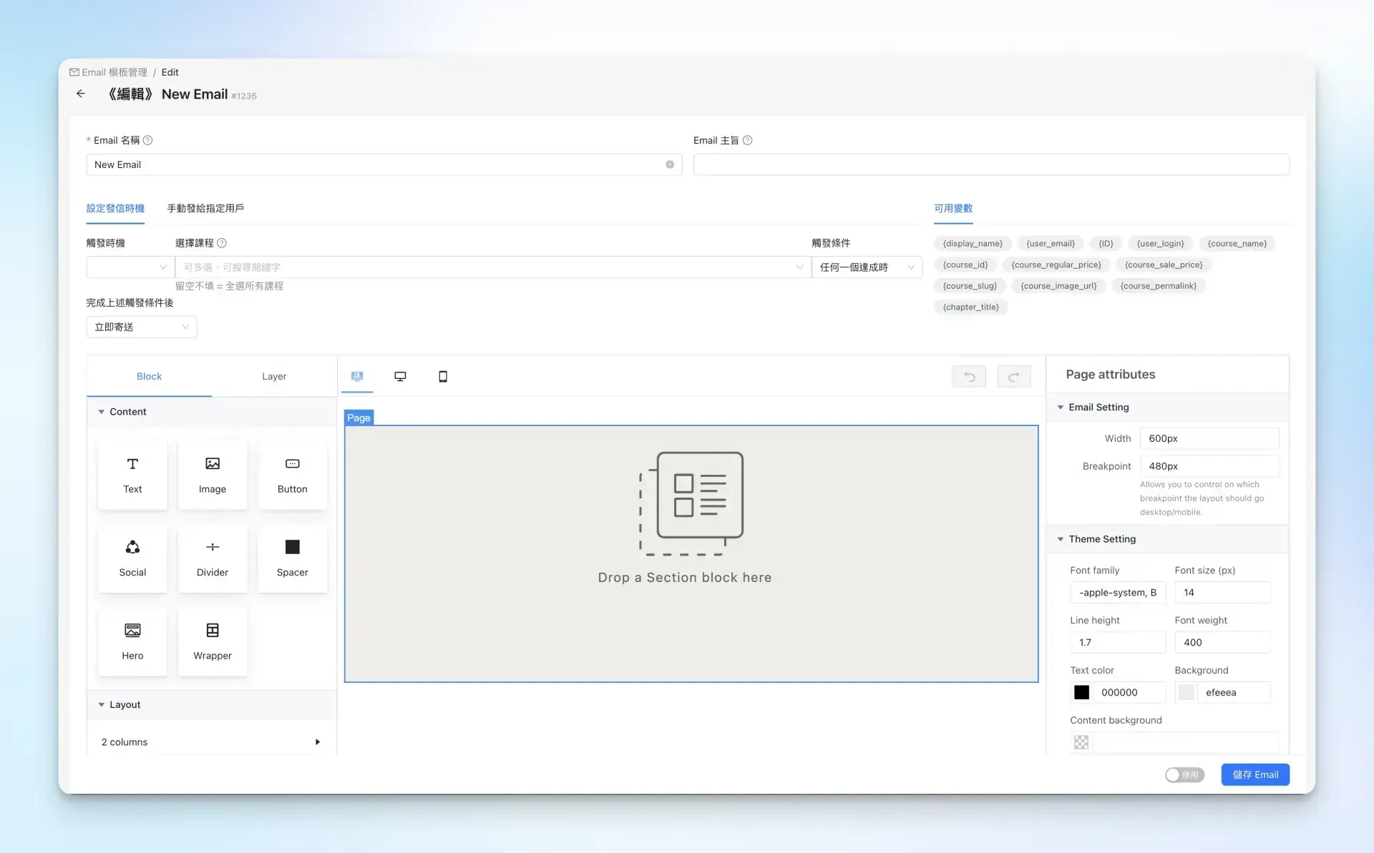This screenshot has width=1374, height=853.
Task: Switch to mobile preview icon
Action: 443,377
